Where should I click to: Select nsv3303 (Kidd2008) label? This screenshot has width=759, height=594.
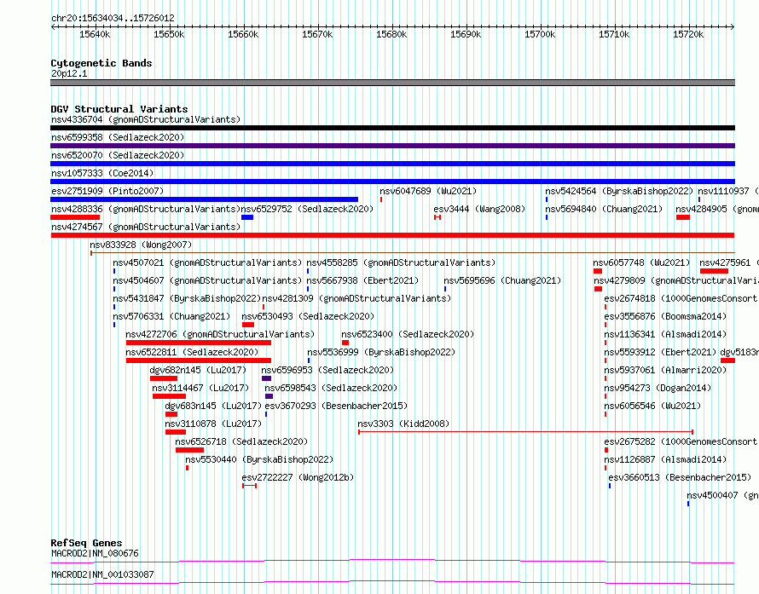[403, 424]
